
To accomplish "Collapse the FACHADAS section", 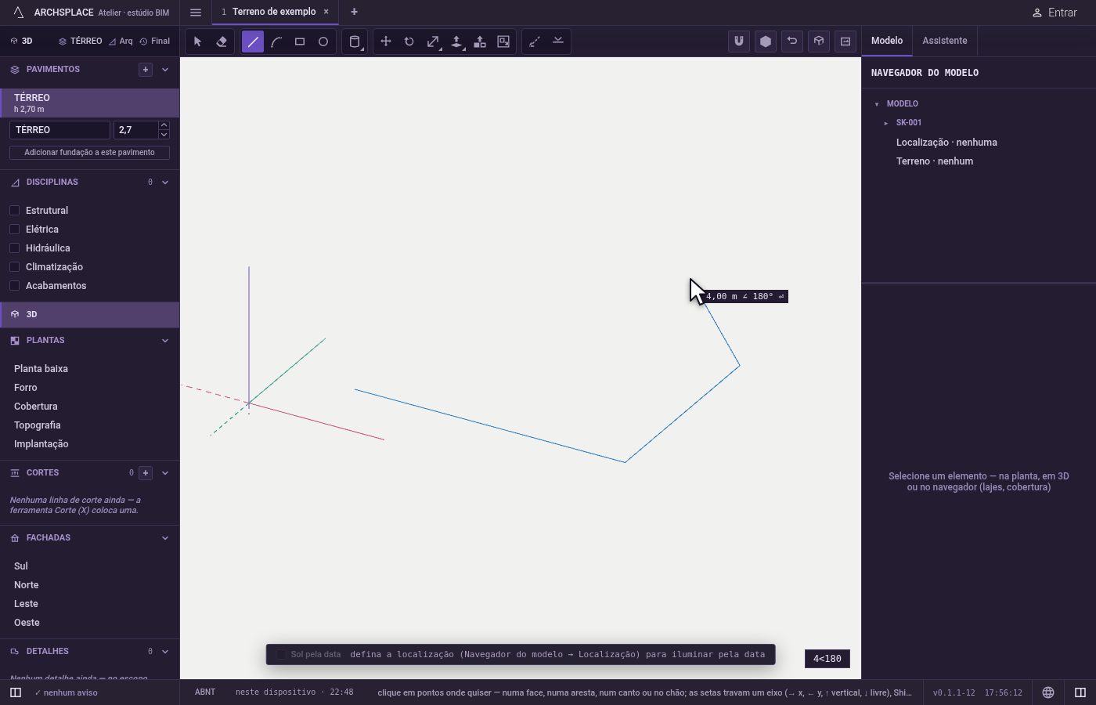I will coord(165,538).
